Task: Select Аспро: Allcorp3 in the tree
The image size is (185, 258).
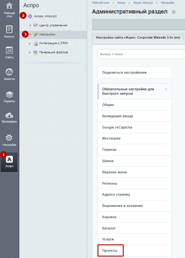Action: click(45, 16)
